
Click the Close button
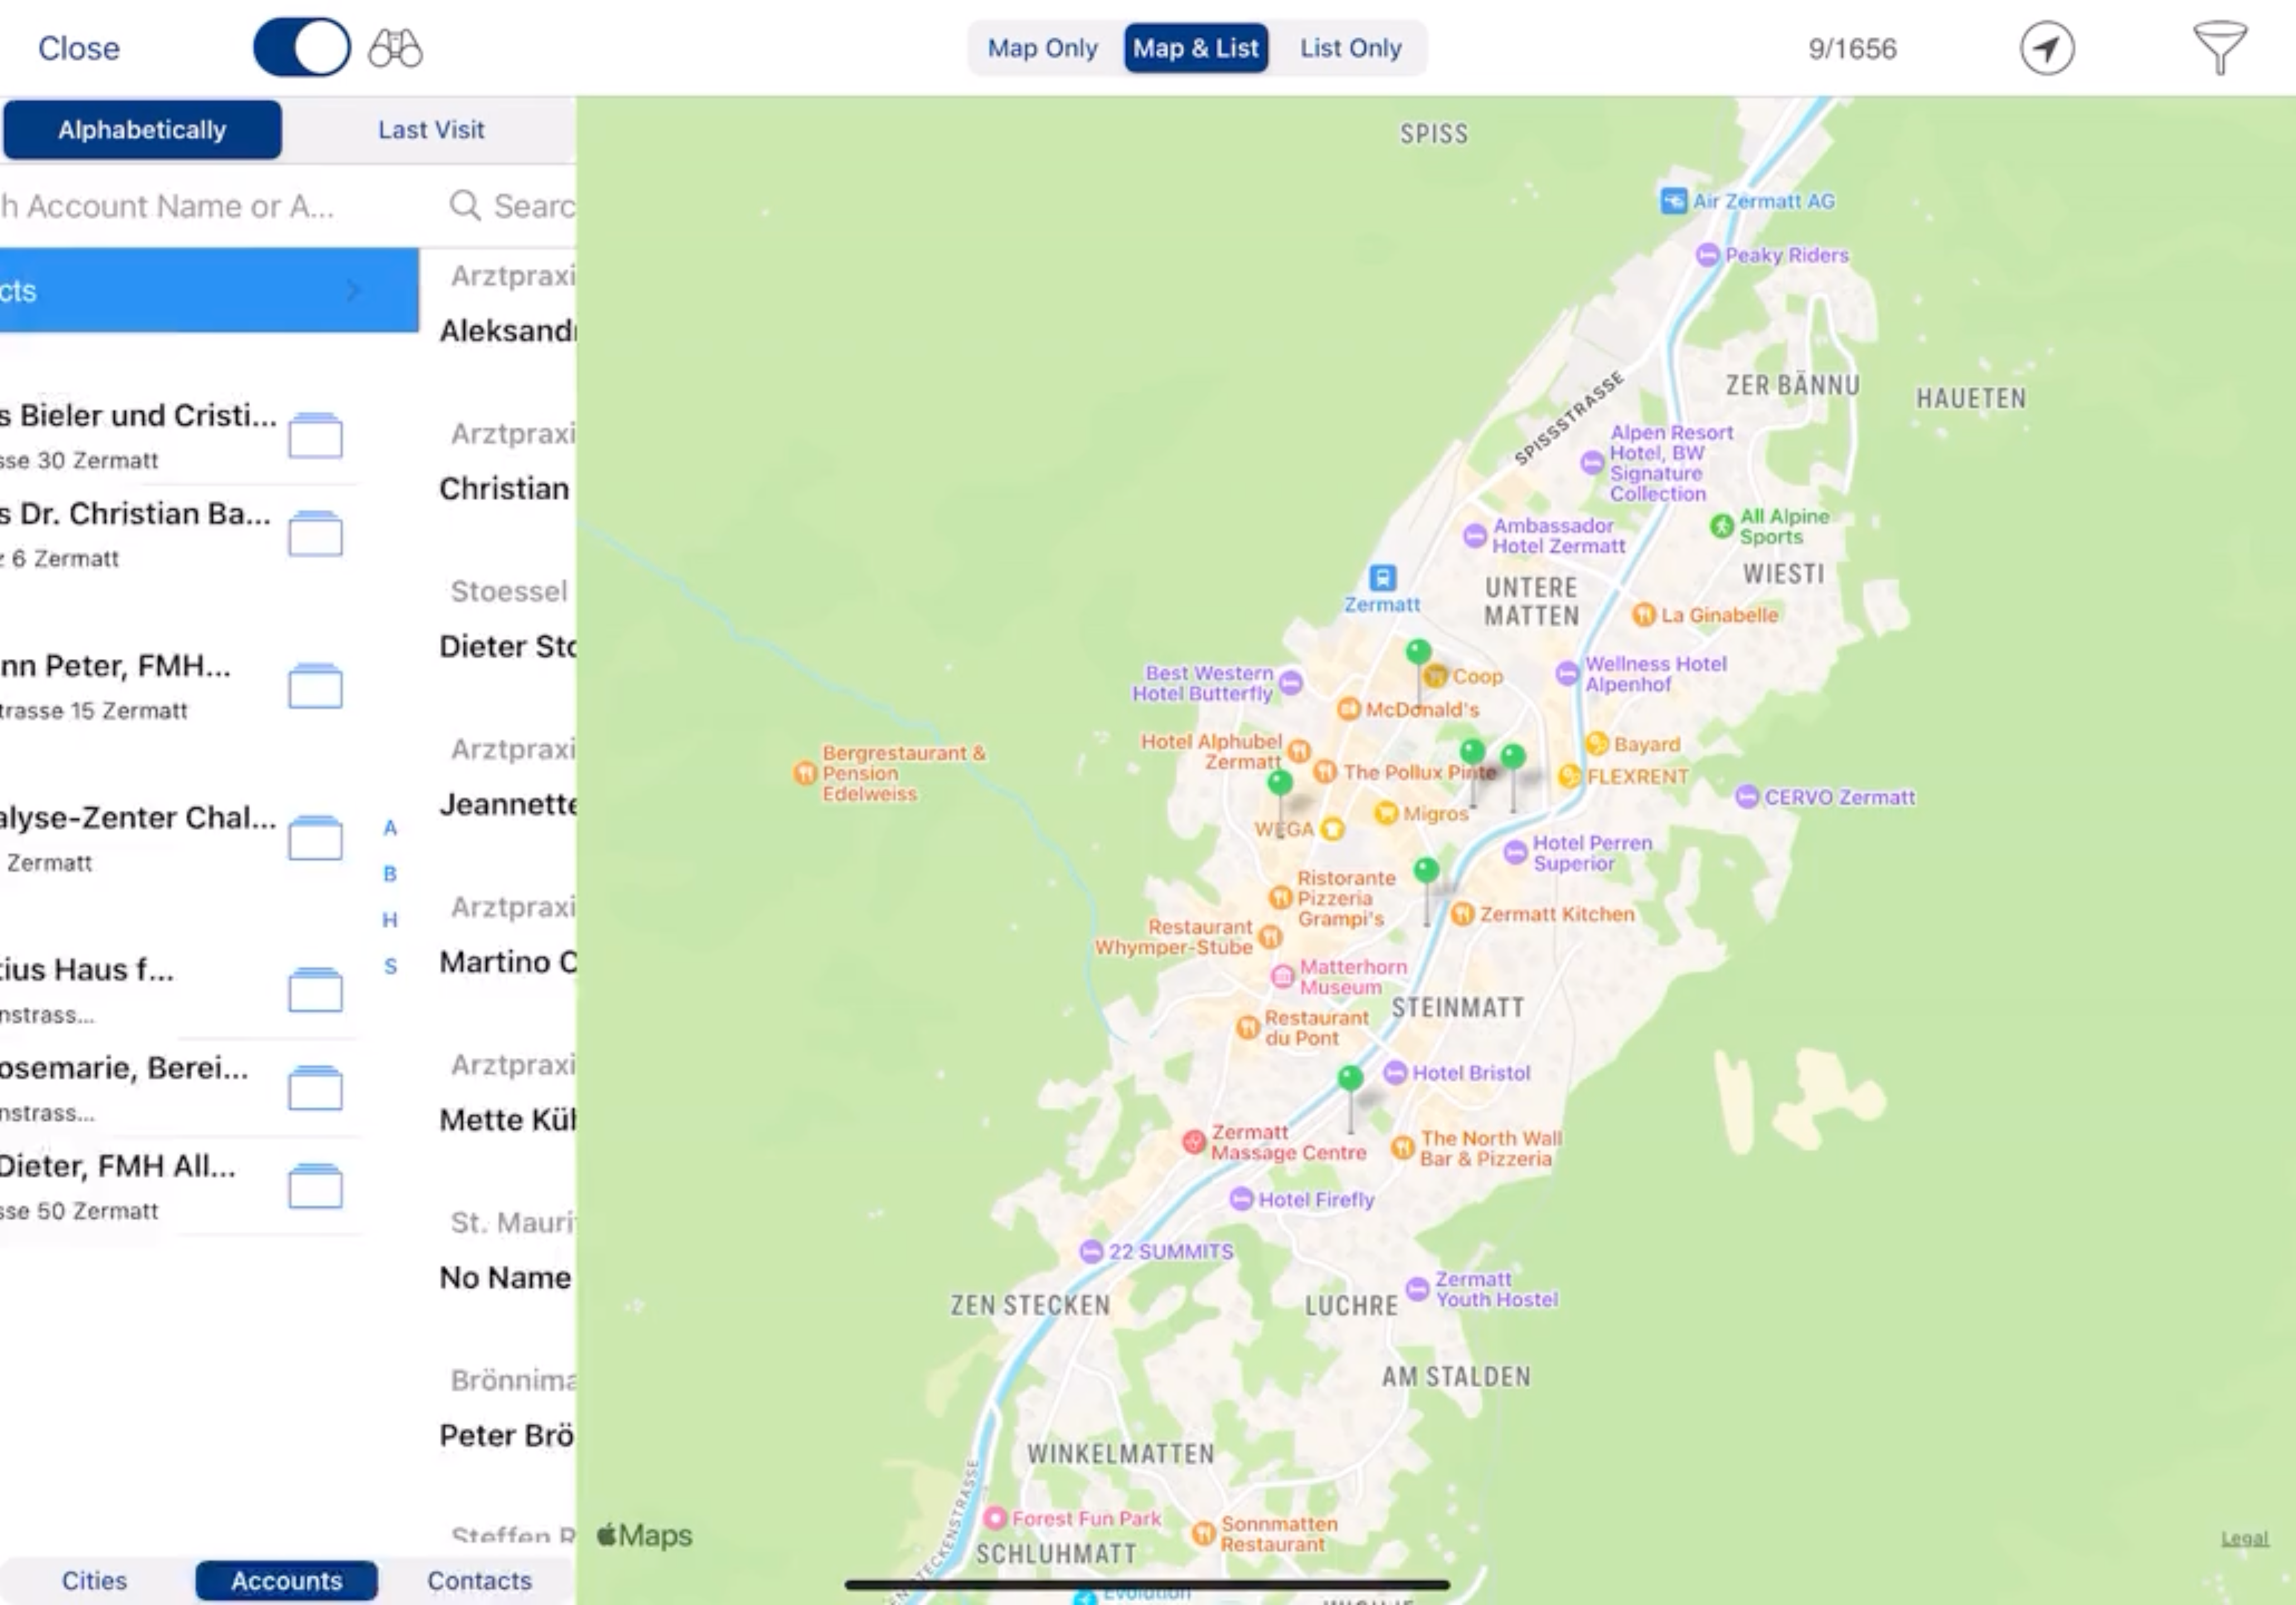click(78, 48)
